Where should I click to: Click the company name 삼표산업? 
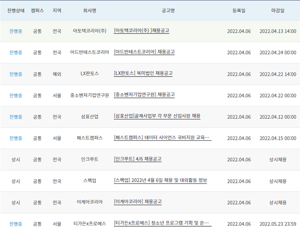pyautogui.click(x=89, y=116)
